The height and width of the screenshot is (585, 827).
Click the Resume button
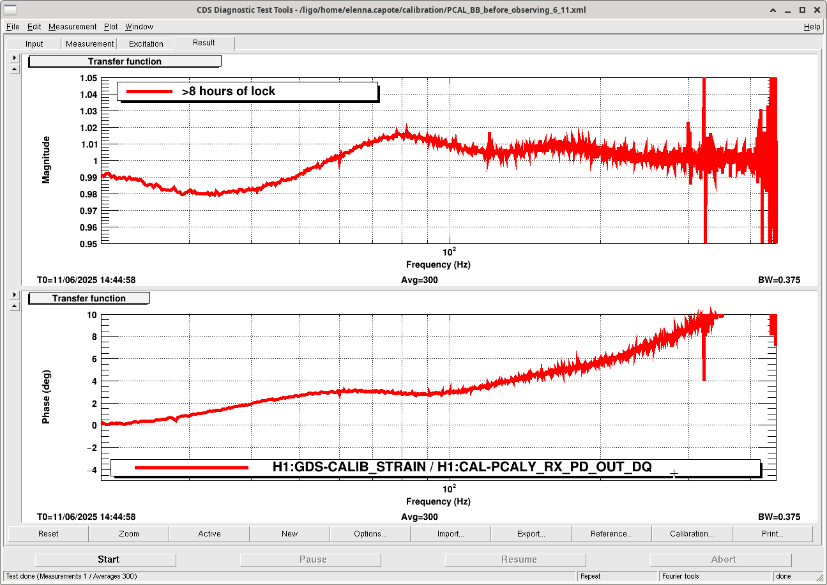516,559
